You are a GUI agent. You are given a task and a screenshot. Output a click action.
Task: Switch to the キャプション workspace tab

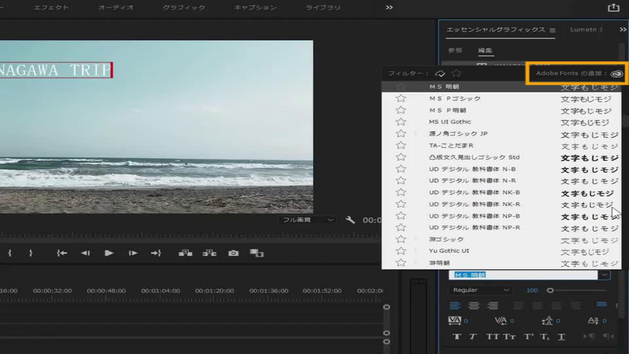255,7
